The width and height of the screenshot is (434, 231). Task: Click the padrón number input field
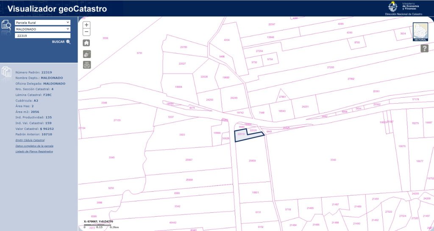tap(43, 36)
